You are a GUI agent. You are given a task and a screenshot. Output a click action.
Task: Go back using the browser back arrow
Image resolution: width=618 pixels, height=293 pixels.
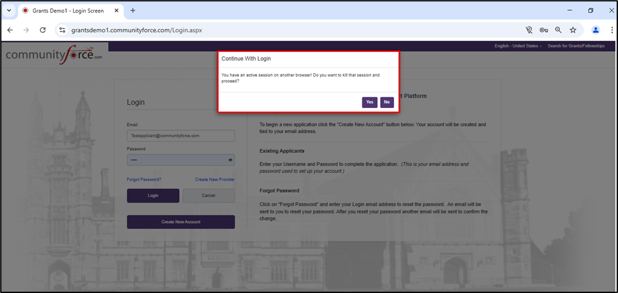pyautogui.click(x=10, y=30)
